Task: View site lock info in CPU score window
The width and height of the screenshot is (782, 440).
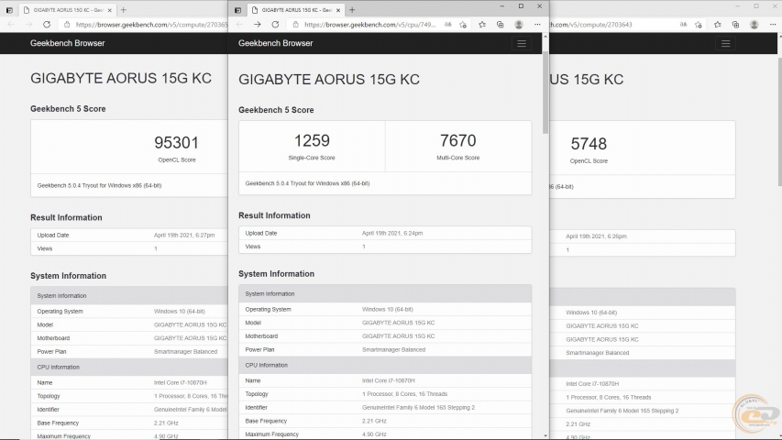Action: (x=296, y=25)
